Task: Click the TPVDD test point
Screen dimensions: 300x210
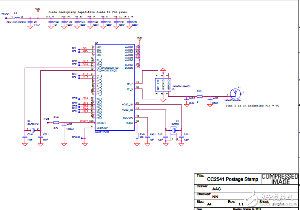Action: pyautogui.click(x=5, y=14)
